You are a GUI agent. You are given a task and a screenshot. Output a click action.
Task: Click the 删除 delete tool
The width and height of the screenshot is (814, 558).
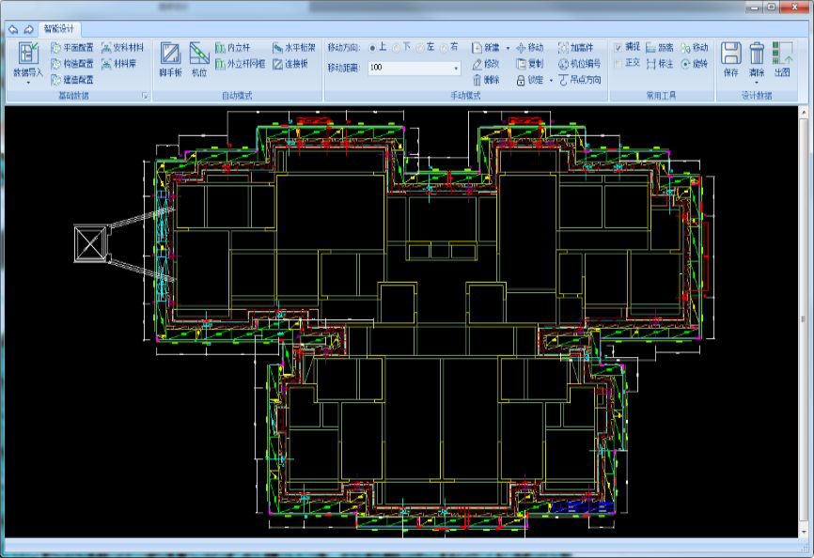pos(486,80)
